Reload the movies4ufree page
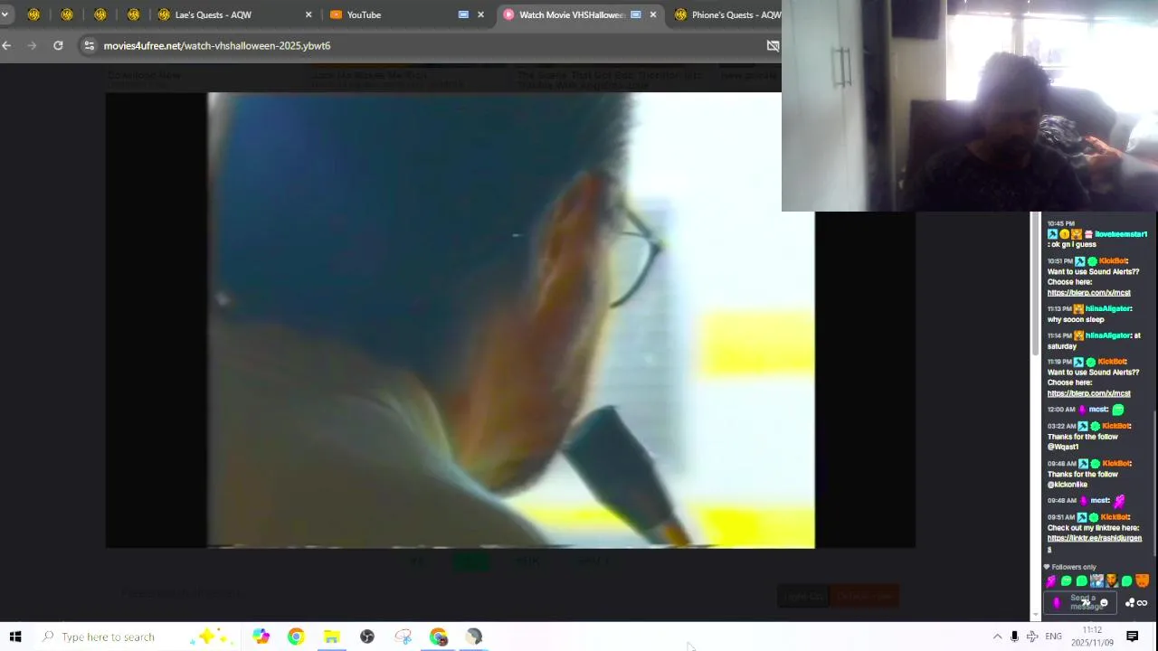 [x=58, y=45]
